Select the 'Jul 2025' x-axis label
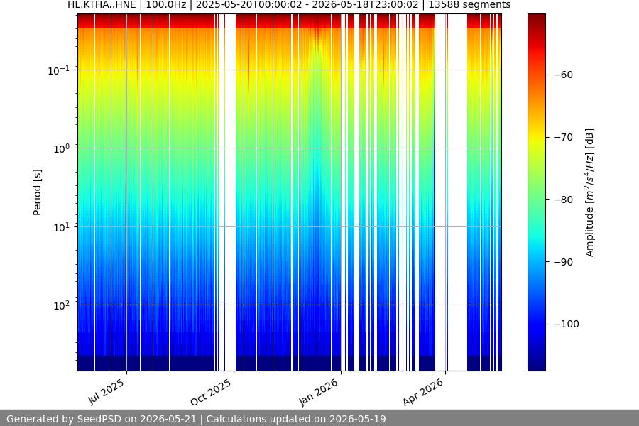Image resolution: width=639 pixels, height=426 pixels. 106,392
